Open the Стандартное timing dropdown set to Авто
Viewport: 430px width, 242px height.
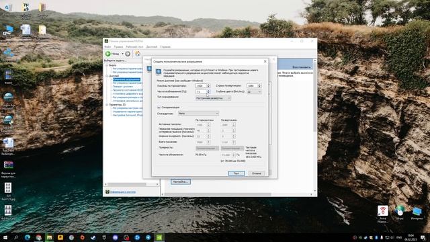point(199,114)
